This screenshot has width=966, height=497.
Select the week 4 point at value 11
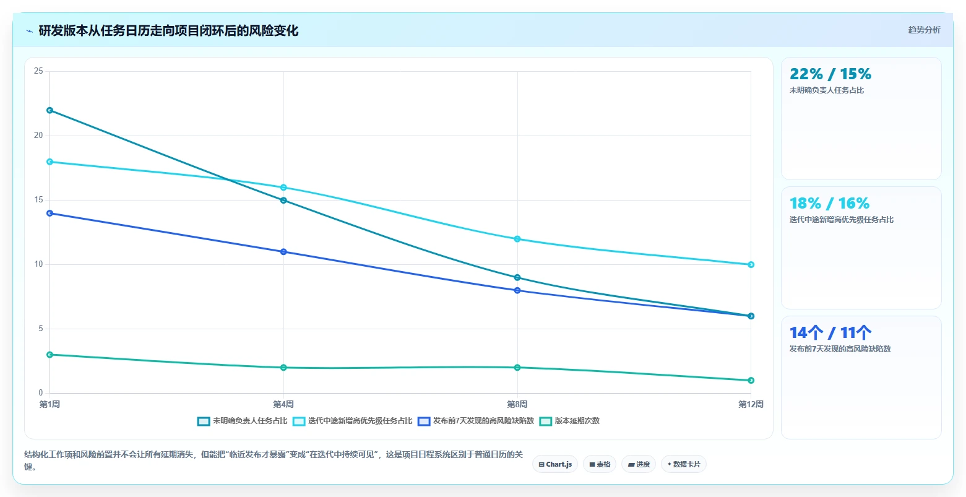point(283,252)
